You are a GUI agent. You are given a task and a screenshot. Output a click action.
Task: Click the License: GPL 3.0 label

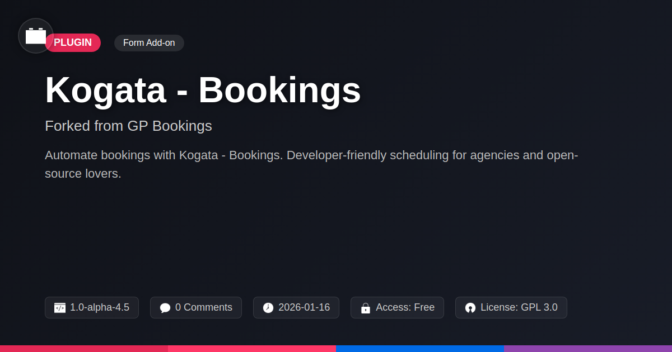pos(519,307)
